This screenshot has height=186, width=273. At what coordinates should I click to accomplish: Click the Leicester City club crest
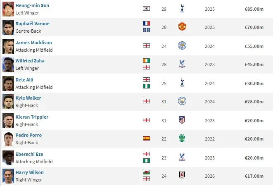tap(182, 45)
